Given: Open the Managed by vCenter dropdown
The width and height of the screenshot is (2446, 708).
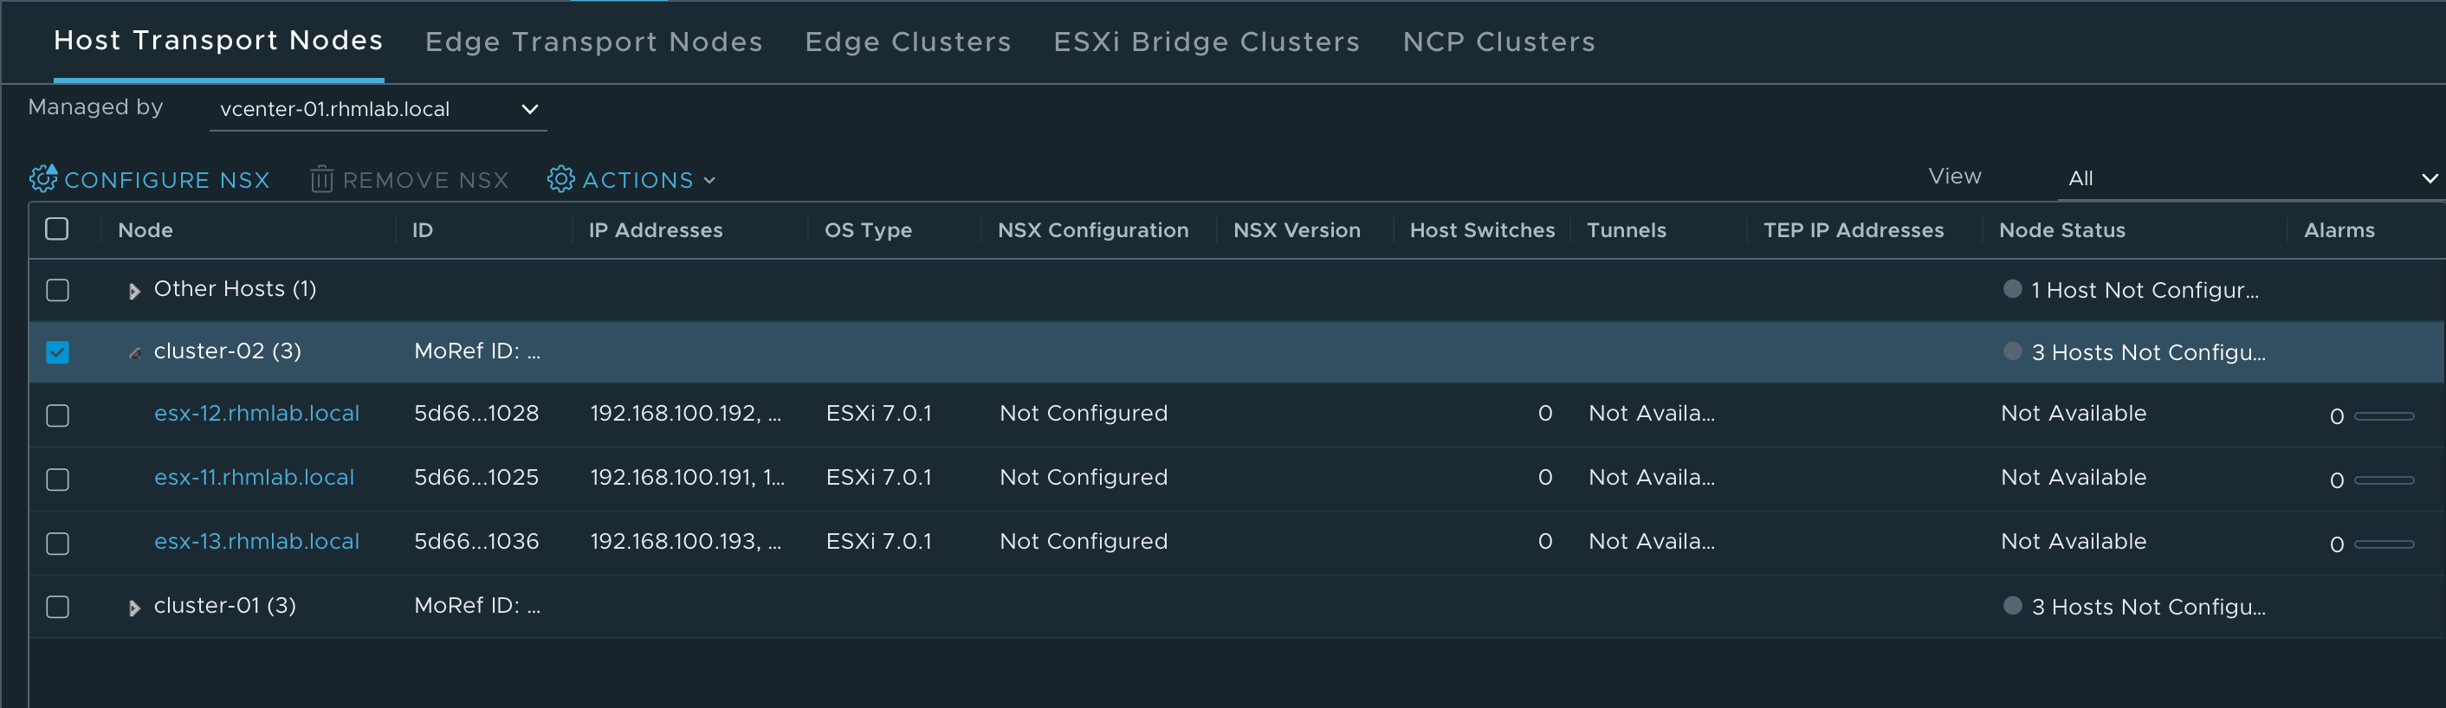Looking at the screenshot, I should (377, 109).
